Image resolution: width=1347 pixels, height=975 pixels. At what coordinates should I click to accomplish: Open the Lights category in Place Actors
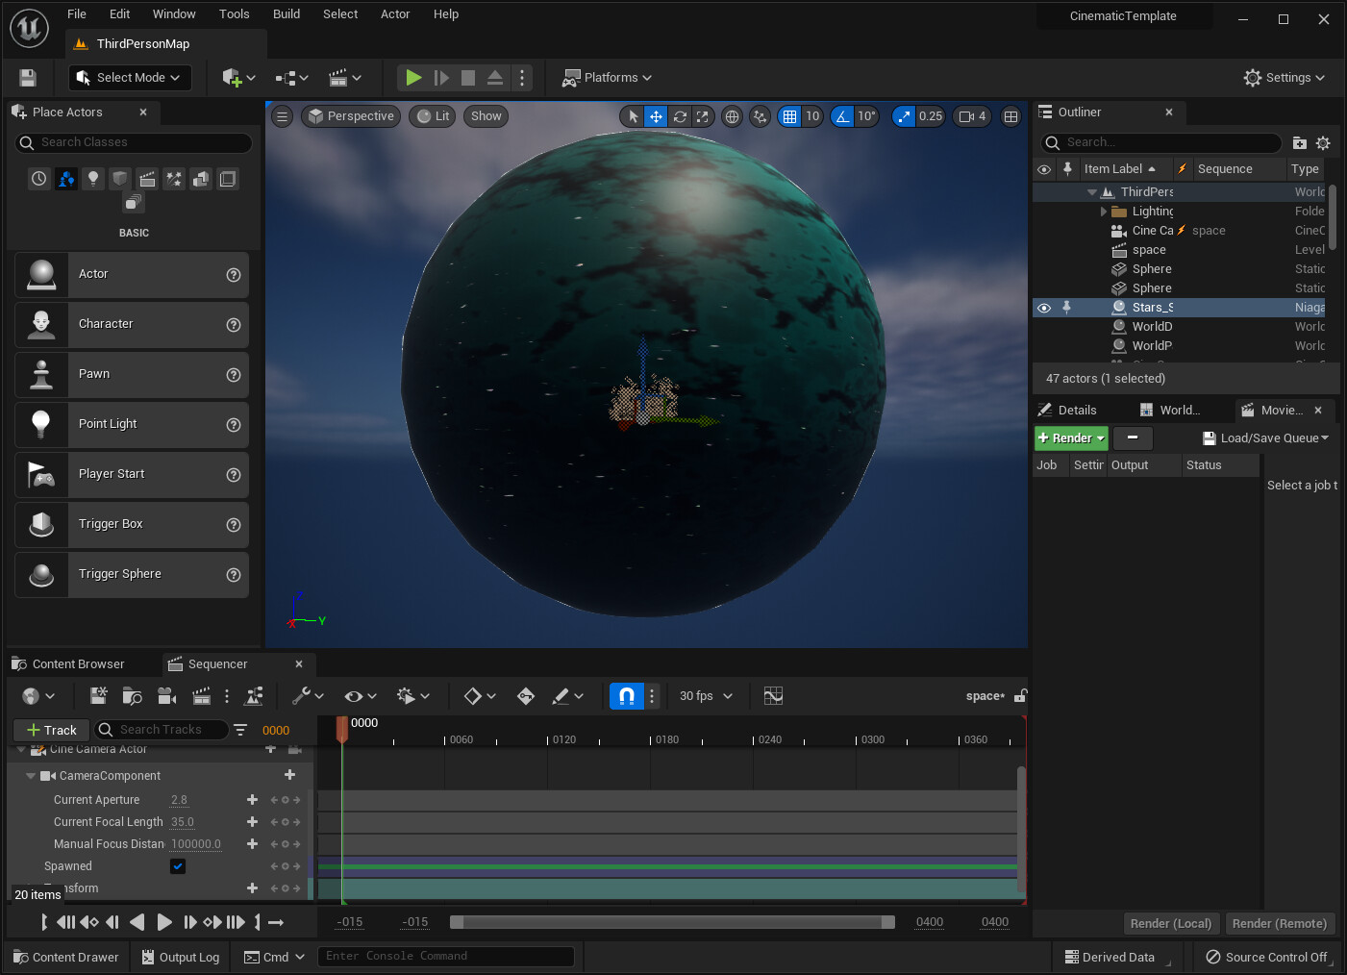(x=92, y=179)
